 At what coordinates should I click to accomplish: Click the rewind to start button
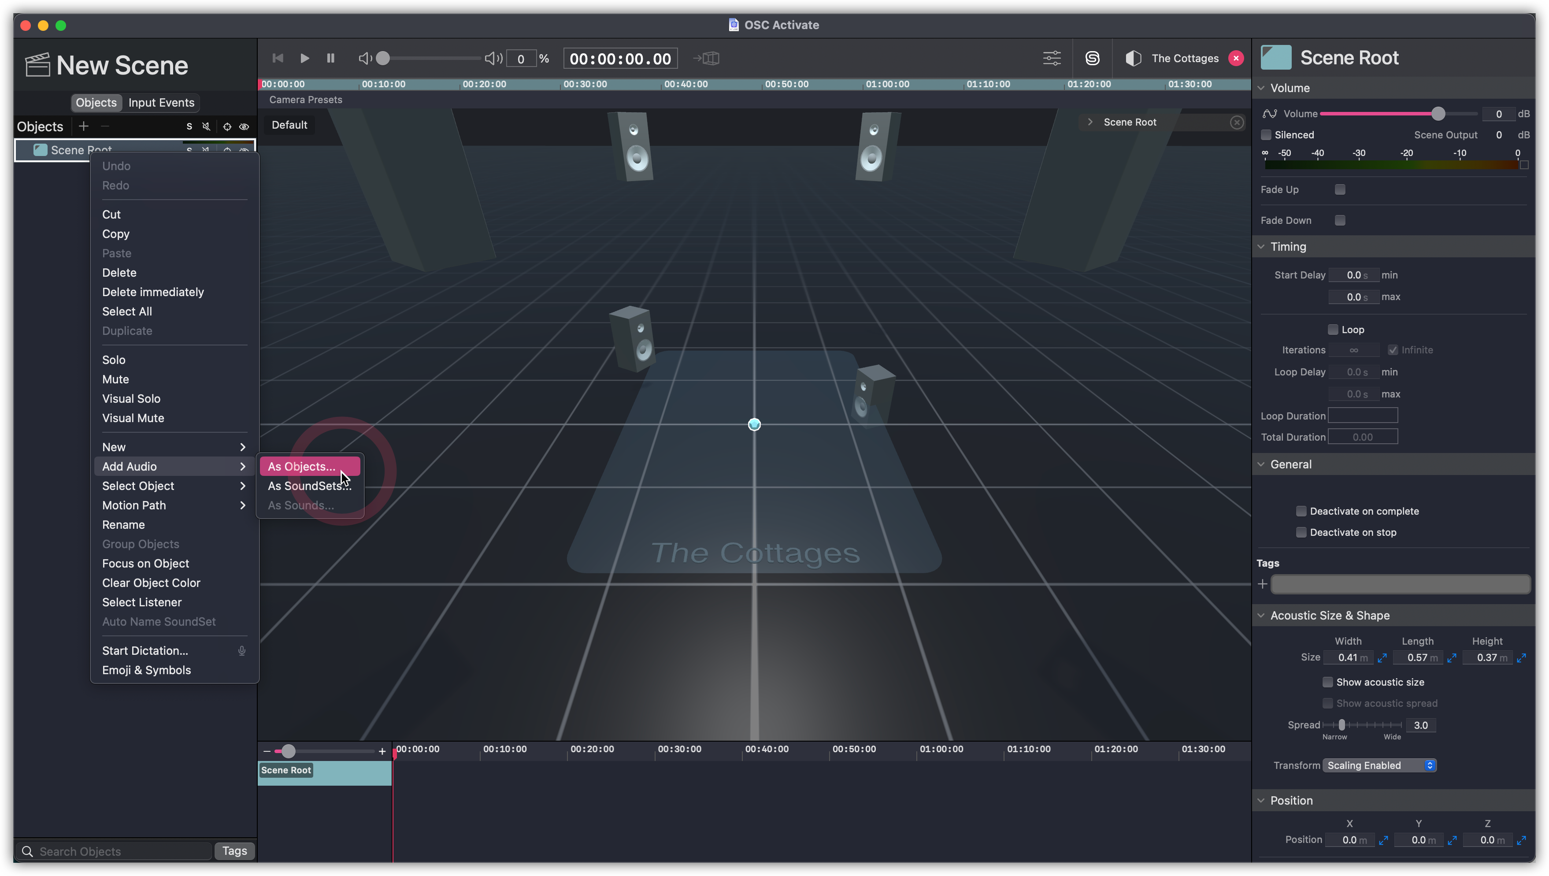[x=277, y=58]
